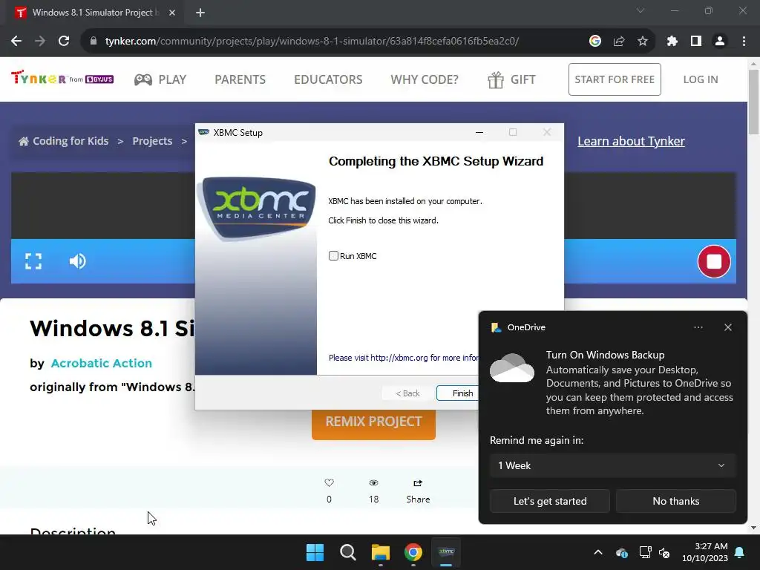Open the notification bell

(739, 552)
